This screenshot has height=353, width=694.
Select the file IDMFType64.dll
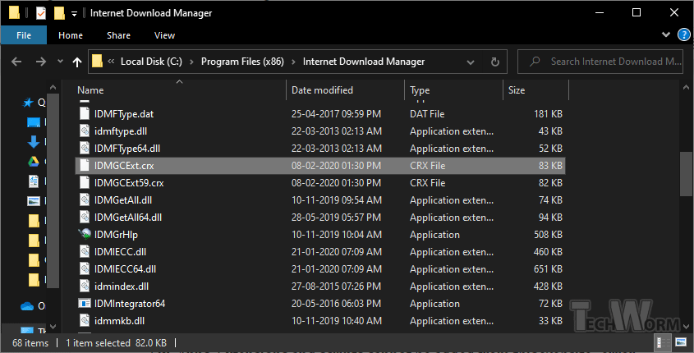pyautogui.click(x=320, y=149)
